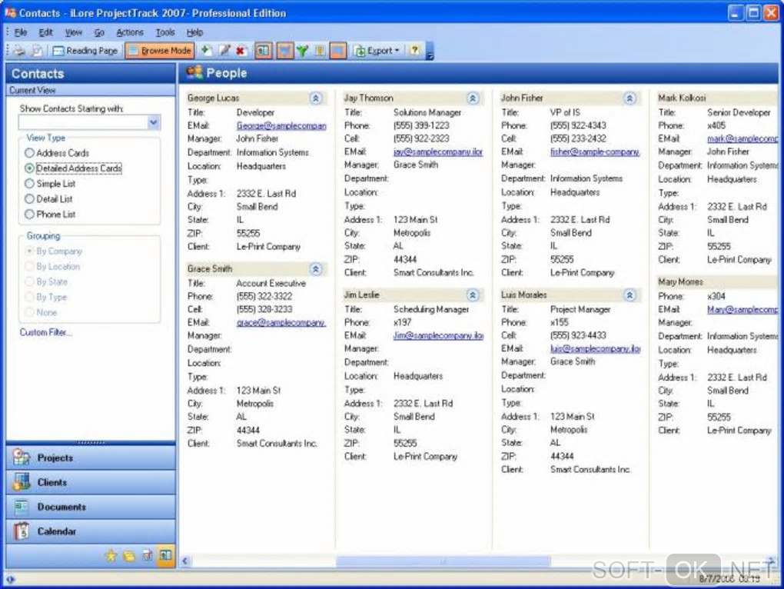Screen dimensions: 784x589
Task: Open Show Contacts Starting with dropdown
Action: click(x=154, y=122)
